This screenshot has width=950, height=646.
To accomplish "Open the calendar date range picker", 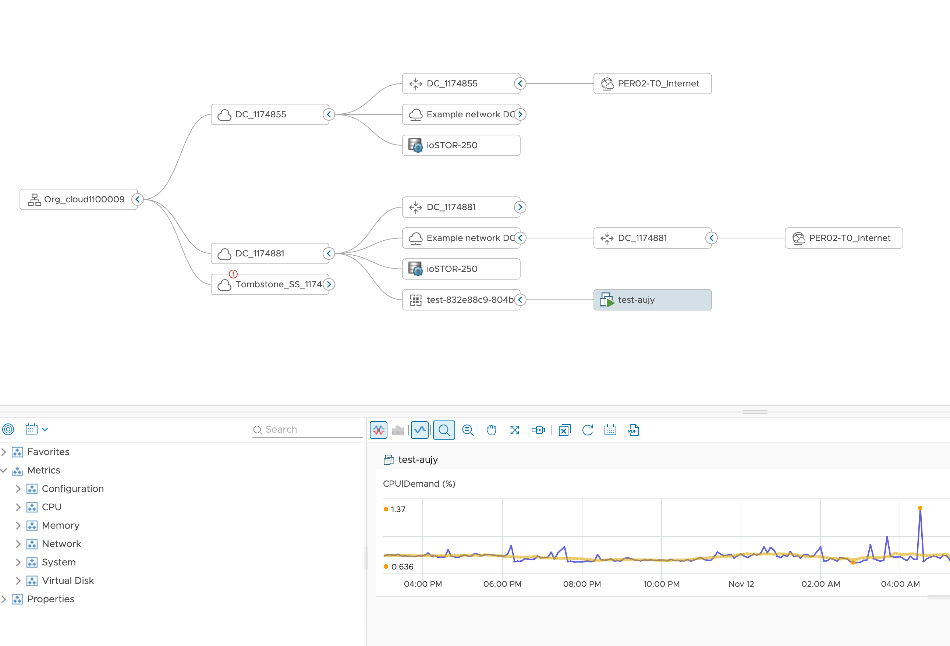I will coord(610,430).
